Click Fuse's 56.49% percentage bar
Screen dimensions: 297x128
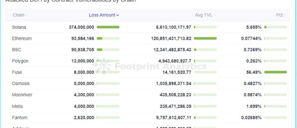tap(276, 72)
